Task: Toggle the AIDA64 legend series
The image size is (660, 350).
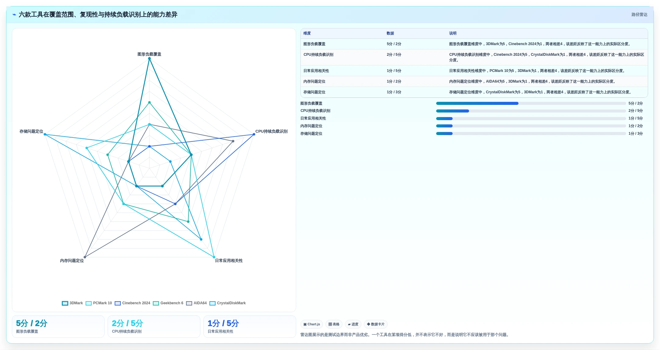Action: (196, 303)
